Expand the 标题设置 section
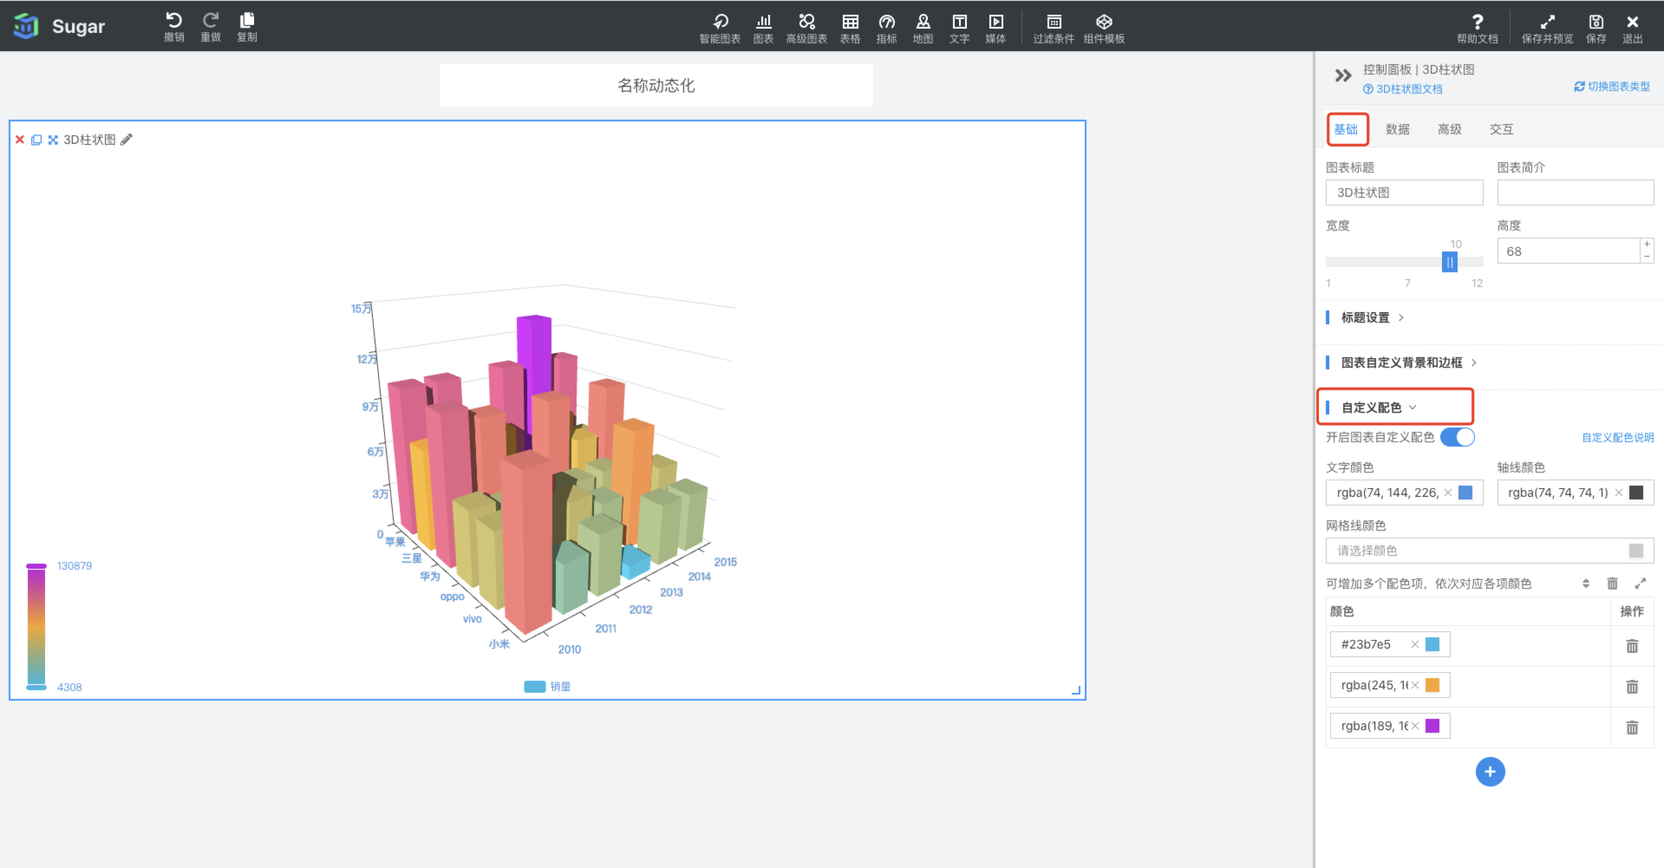 (1372, 317)
